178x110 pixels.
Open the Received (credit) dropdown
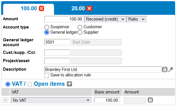click(105, 19)
